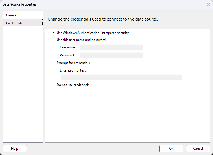Click the Data Source Properties title bar
This screenshot has width=213, height=155.
[x=103, y=4]
